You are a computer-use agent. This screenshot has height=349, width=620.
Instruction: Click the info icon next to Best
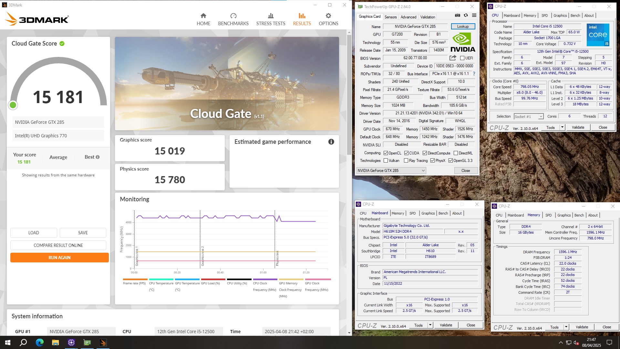pyautogui.click(x=98, y=157)
